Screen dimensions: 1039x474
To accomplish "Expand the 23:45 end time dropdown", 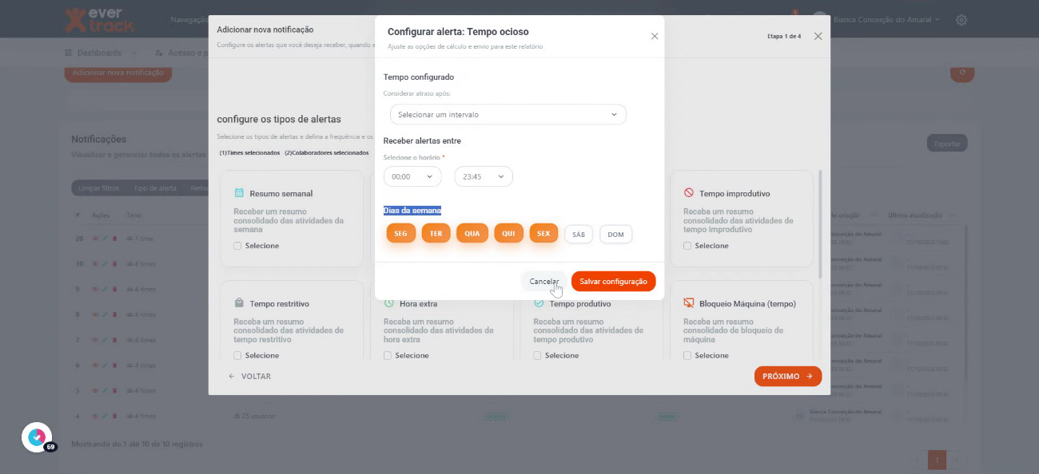I will pos(483,176).
